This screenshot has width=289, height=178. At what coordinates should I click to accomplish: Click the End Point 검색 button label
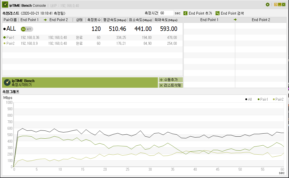232,13
